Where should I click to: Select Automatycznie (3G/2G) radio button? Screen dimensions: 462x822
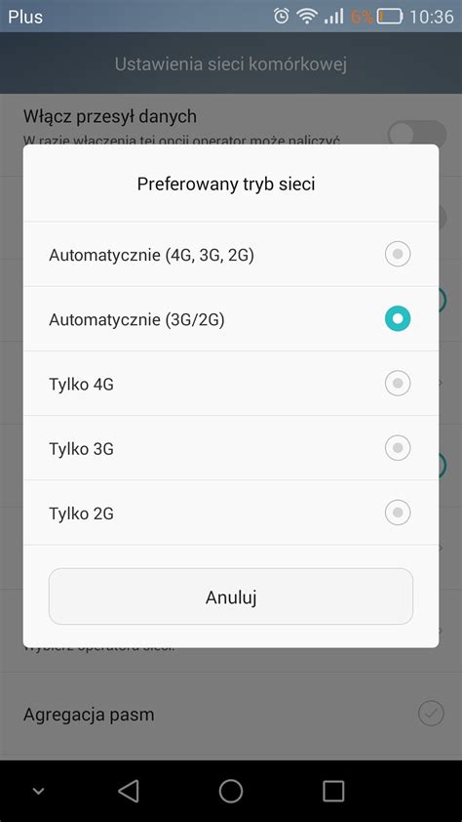click(x=398, y=318)
